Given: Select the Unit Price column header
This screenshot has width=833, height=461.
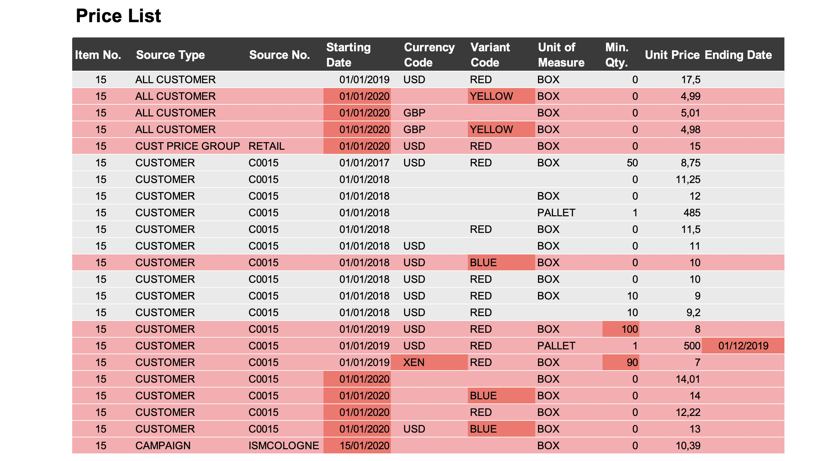Looking at the screenshot, I should [x=672, y=55].
